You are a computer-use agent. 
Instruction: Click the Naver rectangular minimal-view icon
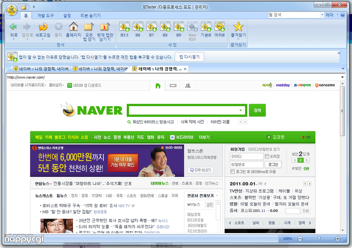173,85
